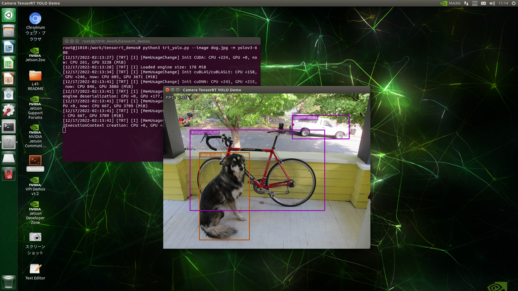Open the sound volume indicator menu
Screen dimensions: 518x291
coord(492,3)
